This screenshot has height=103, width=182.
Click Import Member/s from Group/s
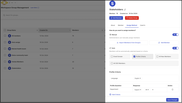[x=129, y=43]
